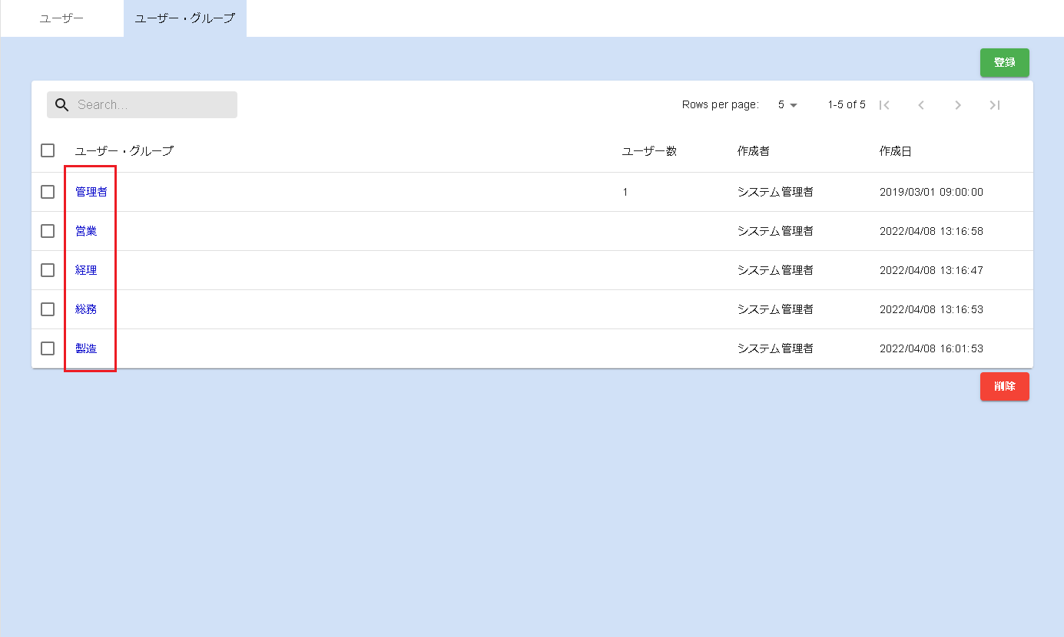
Task: Check the 管理者 row checkbox
Action: coord(48,192)
